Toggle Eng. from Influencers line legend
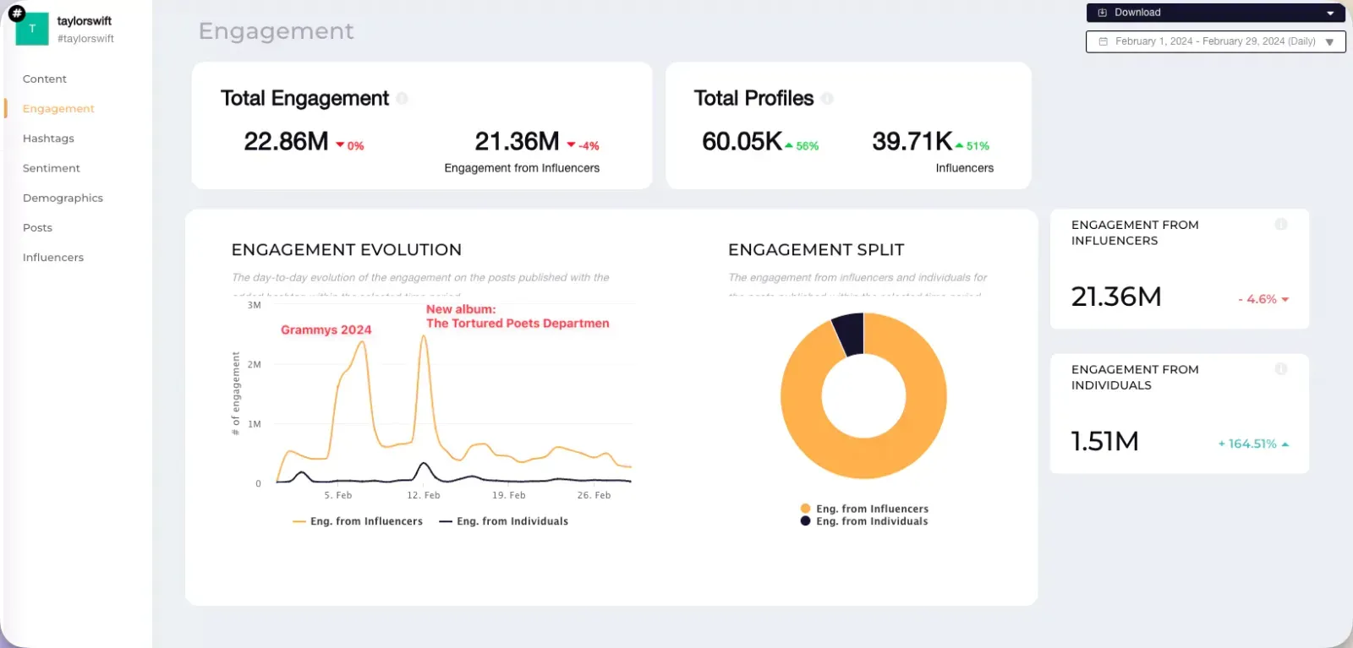1353x648 pixels. tap(358, 521)
